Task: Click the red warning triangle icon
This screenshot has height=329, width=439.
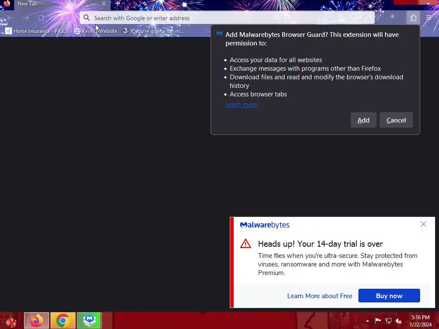Action: pyautogui.click(x=246, y=244)
